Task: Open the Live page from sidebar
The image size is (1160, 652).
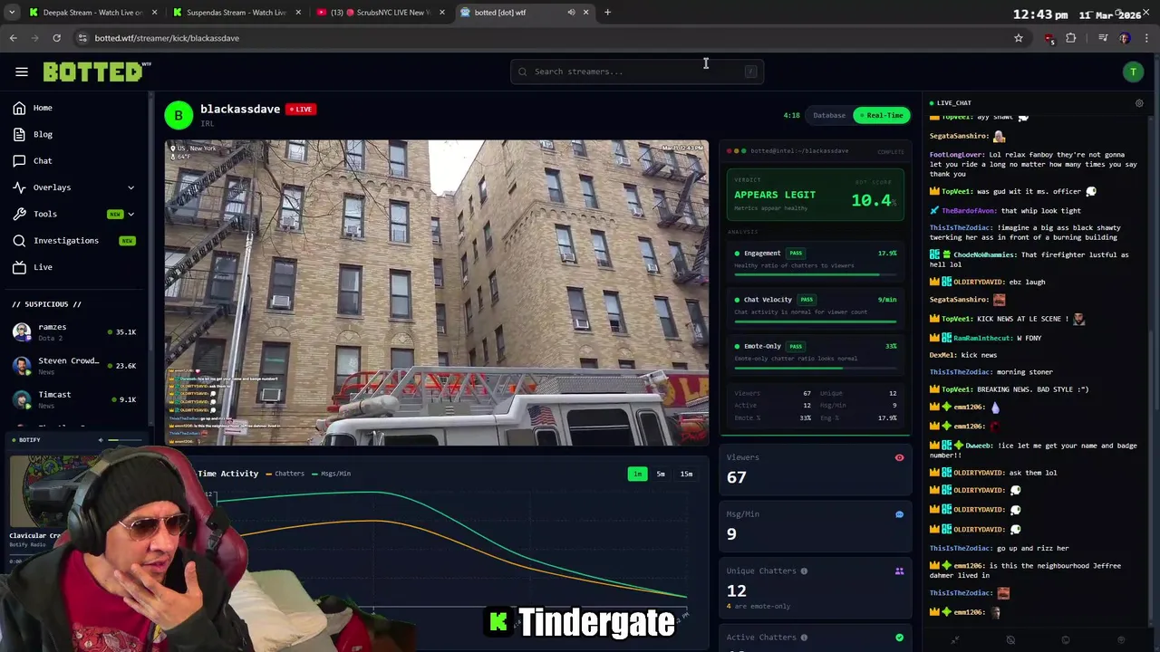Action: click(43, 267)
